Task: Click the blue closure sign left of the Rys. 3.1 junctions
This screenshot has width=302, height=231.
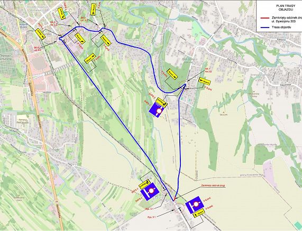Action: point(150,191)
